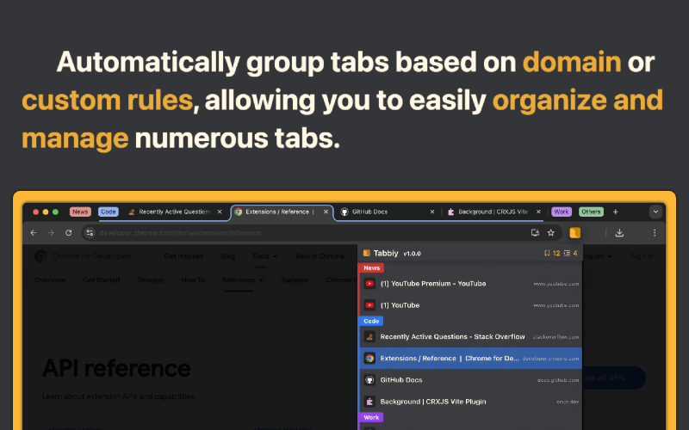This screenshot has width=689, height=430.
Task: Open the How To sub-navigation tab
Action: point(193,280)
